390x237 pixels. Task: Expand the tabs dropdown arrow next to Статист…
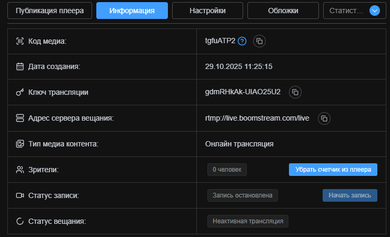tap(375, 11)
